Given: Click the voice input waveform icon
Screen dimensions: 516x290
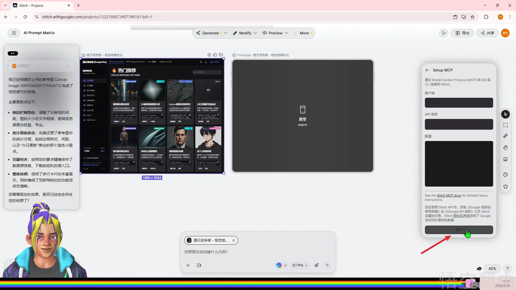Looking at the screenshot, I should pyautogui.click(x=317, y=265).
